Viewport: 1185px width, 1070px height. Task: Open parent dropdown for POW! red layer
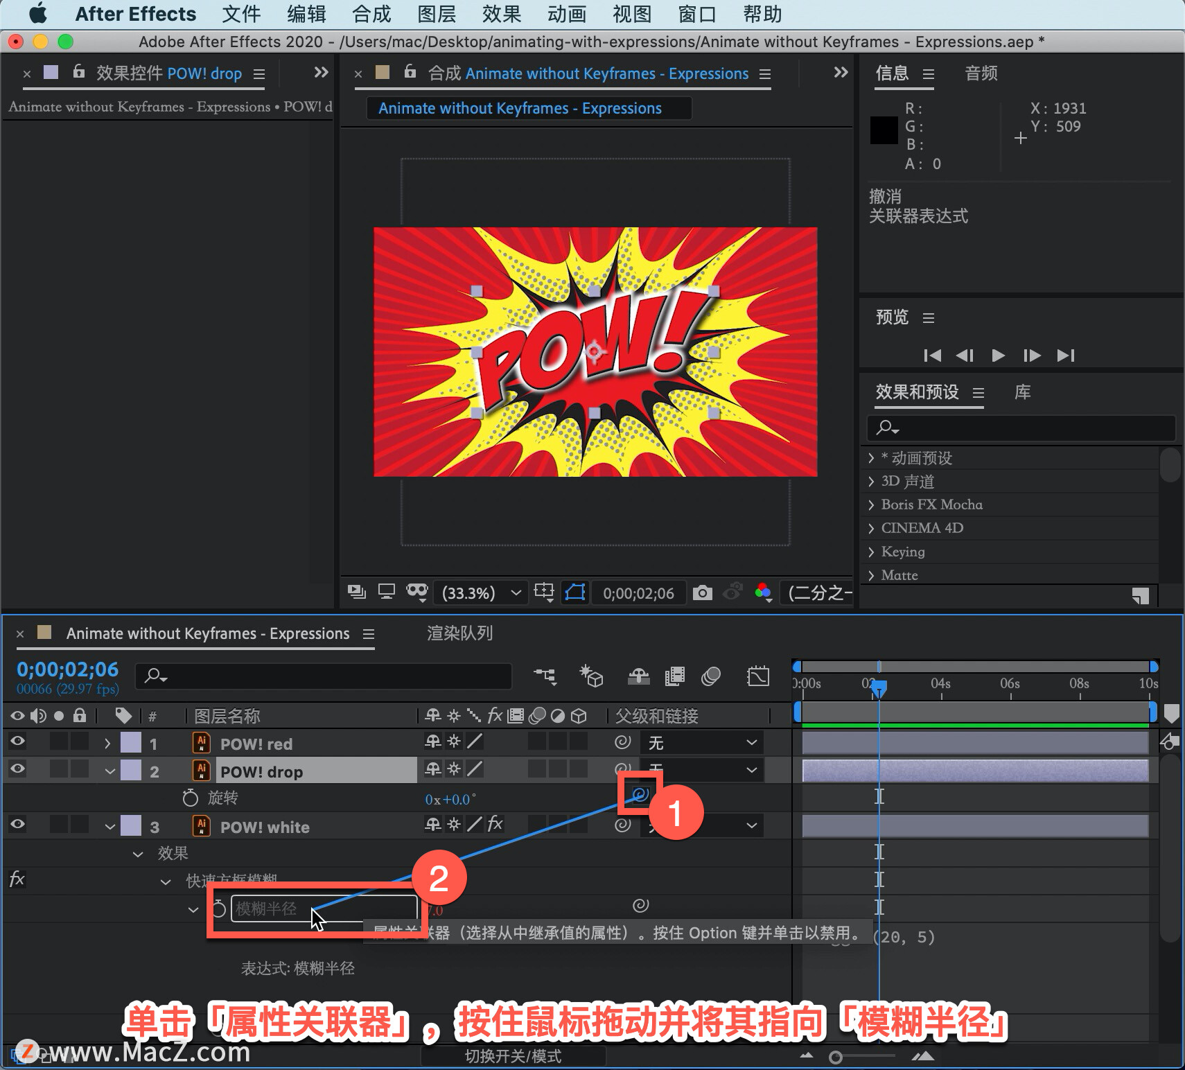click(x=701, y=742)
